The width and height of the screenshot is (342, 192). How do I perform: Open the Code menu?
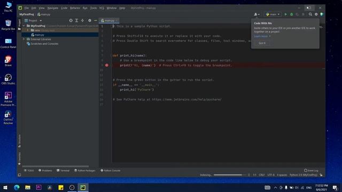[64, 8]
